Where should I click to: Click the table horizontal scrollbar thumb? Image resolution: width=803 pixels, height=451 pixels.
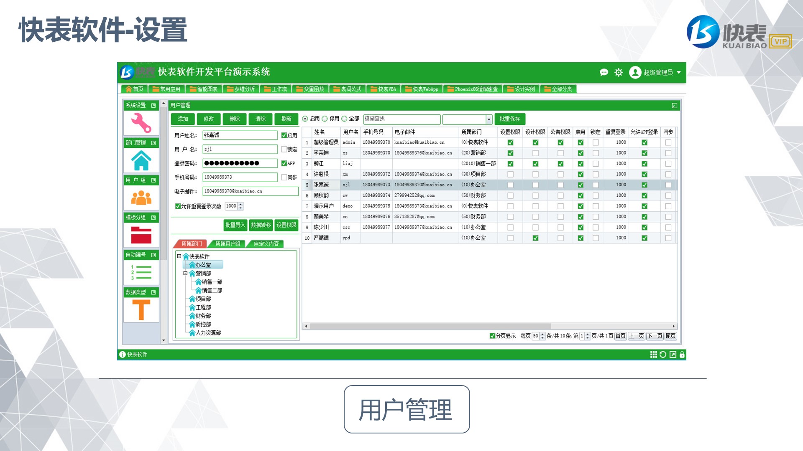[x=430, y=327]
